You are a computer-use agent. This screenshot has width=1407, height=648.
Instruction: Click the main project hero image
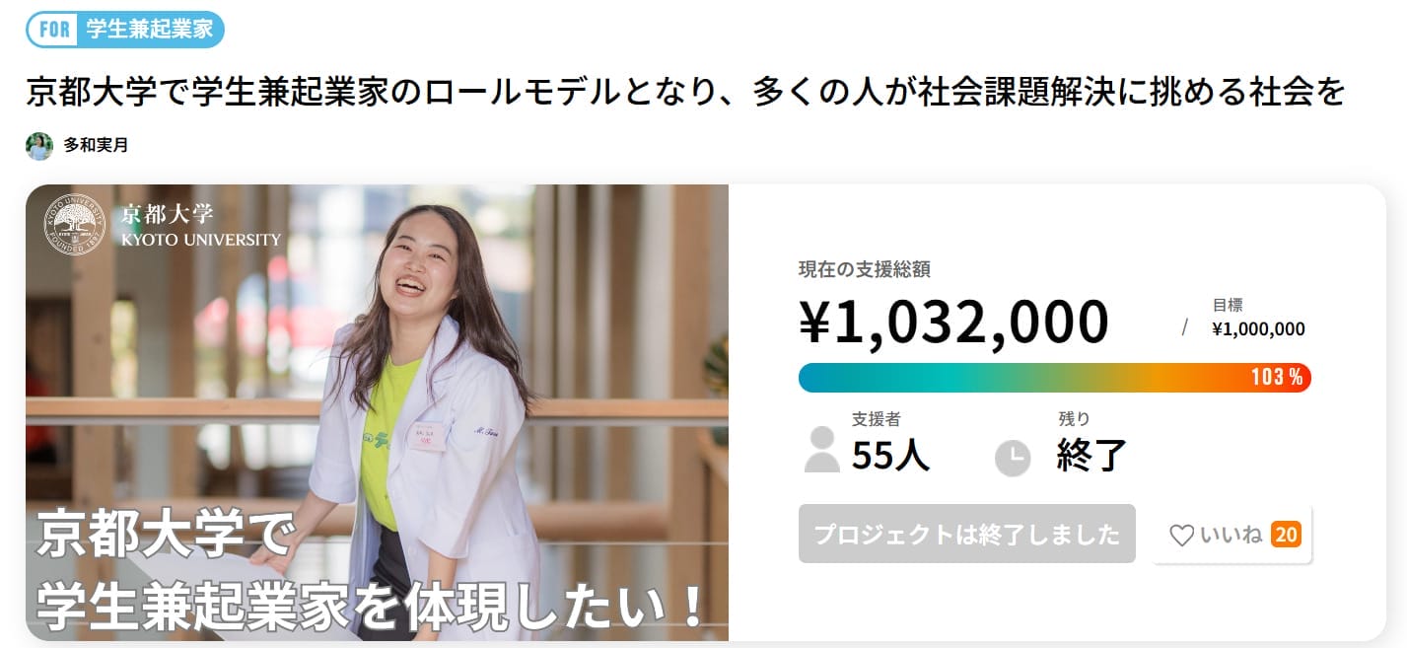377,412
